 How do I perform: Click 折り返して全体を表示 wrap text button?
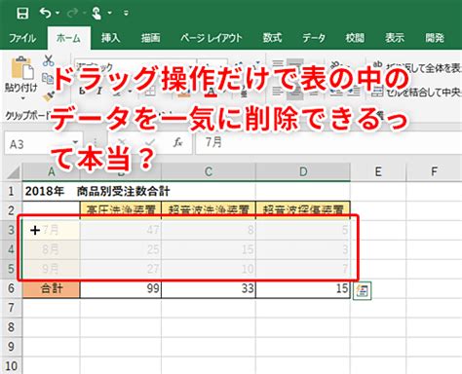[x=417, y=67]
